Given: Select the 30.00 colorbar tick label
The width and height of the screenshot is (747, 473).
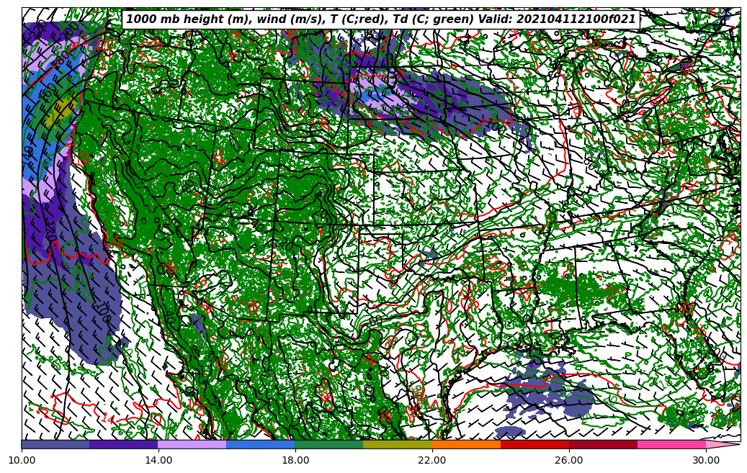Looking at the screenshot, I should coord(706,460).
